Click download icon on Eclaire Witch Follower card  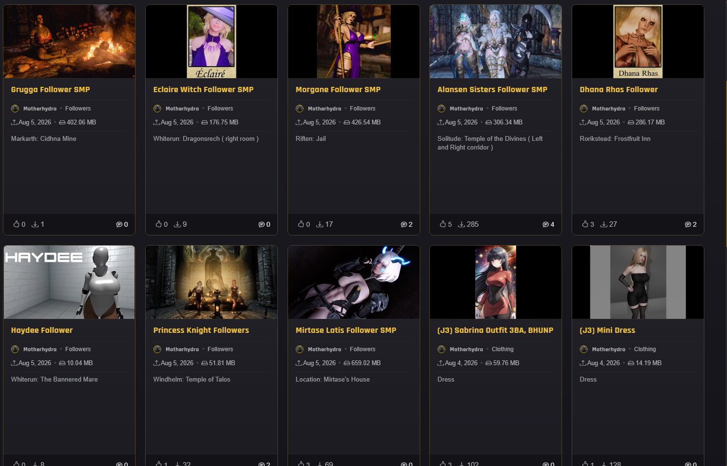point(178,224)
